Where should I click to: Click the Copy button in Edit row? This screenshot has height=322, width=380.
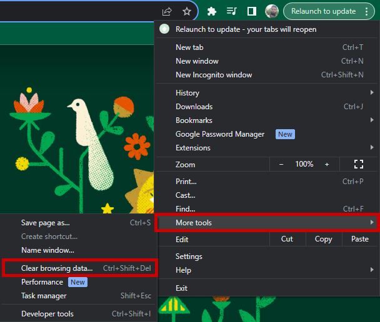coord(324,239)
